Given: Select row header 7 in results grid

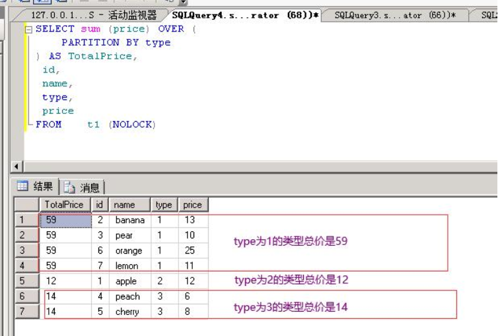Looking at the screenshot, I should click(27, 312).
